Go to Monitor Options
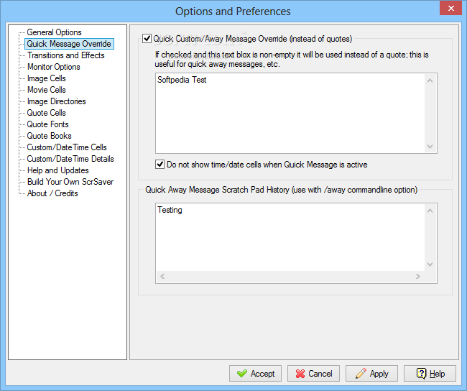The image size is (467, 391). [x=54, y=67]
